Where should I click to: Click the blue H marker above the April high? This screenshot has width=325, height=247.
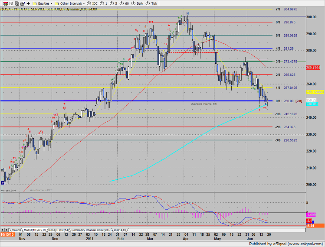pos(187,13)
